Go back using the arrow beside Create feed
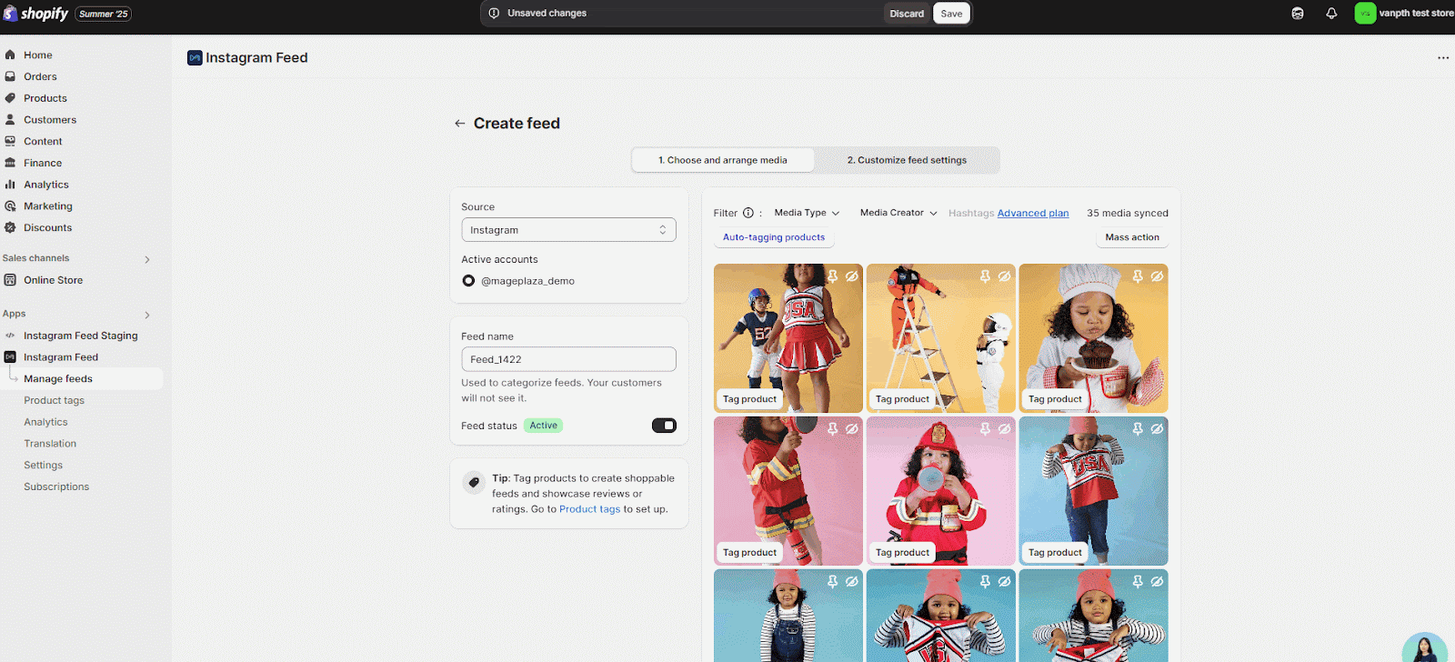 click(460, 124)
